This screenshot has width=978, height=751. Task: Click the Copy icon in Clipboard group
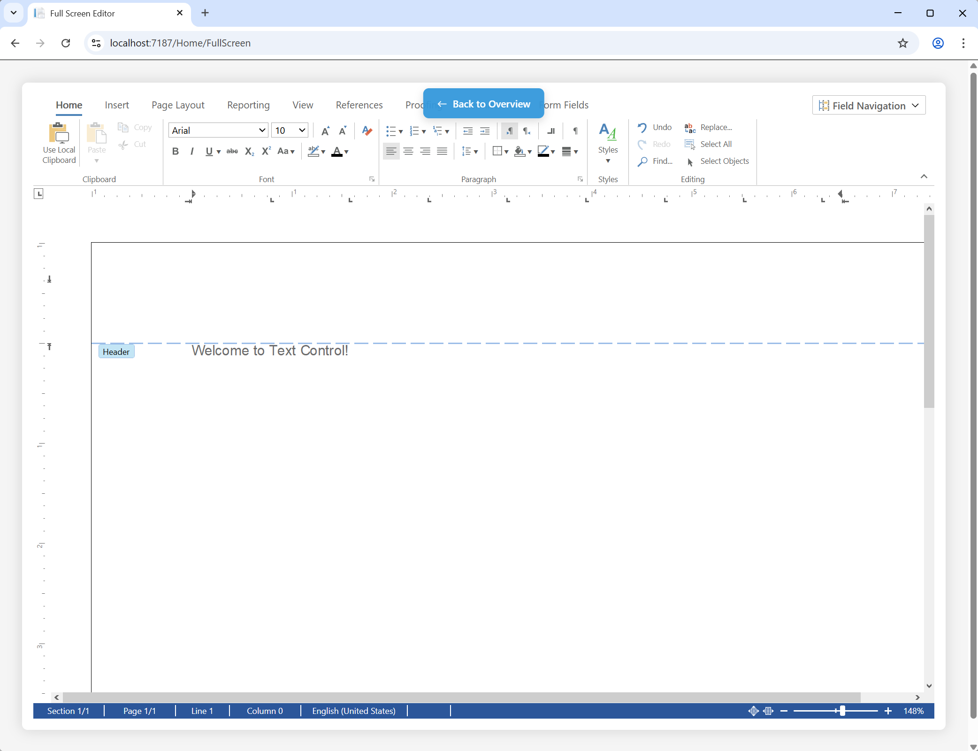123,127
